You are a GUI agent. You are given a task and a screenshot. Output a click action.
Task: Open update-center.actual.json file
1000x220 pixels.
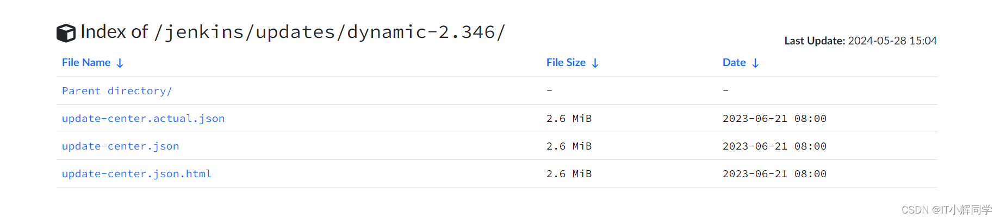pyautogui.click(x=143, y=118)
